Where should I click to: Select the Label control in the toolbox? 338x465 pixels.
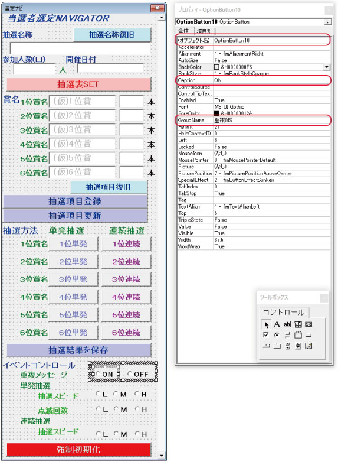click(x=277, y=324)
